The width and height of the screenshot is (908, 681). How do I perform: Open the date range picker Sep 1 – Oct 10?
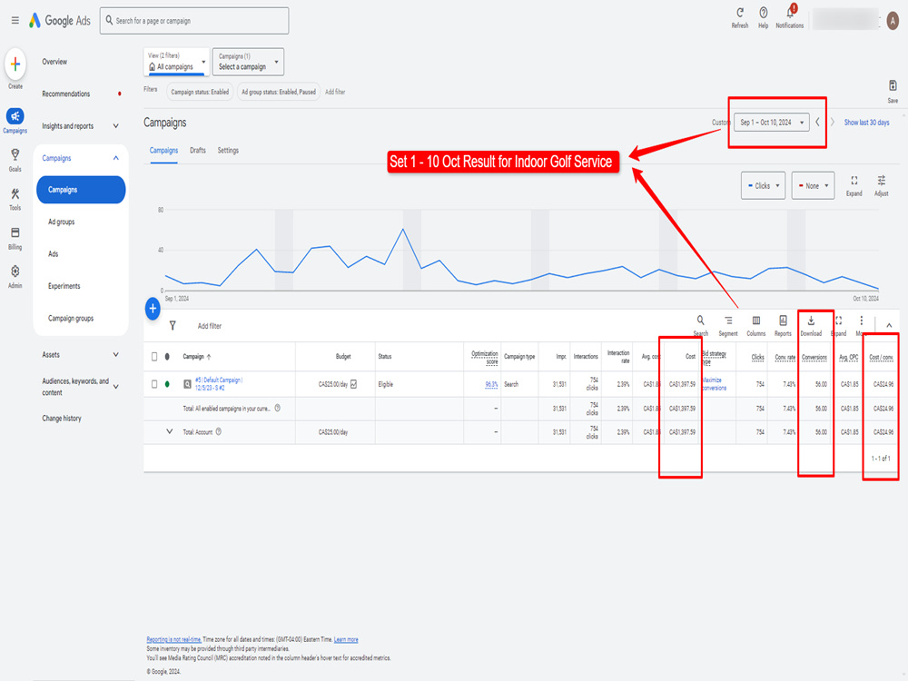point(771,123)
